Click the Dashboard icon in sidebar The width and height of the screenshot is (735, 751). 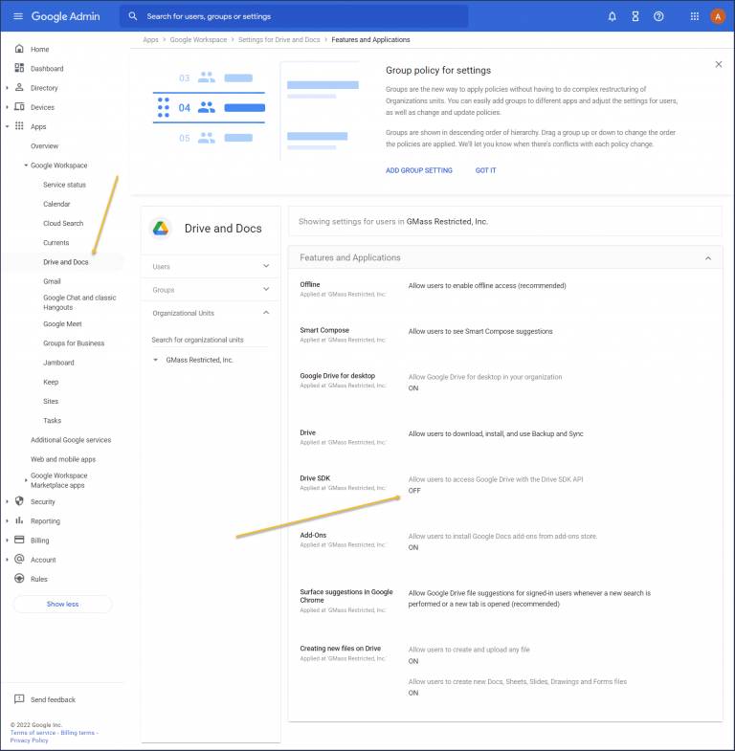coord(19,68)
